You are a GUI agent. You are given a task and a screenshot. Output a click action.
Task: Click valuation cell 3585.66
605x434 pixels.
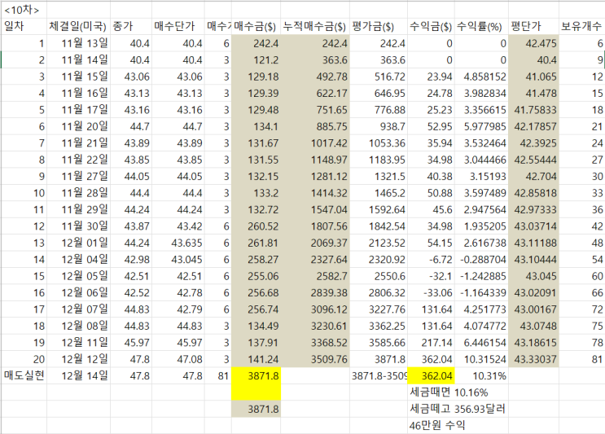tap(379, 343)
